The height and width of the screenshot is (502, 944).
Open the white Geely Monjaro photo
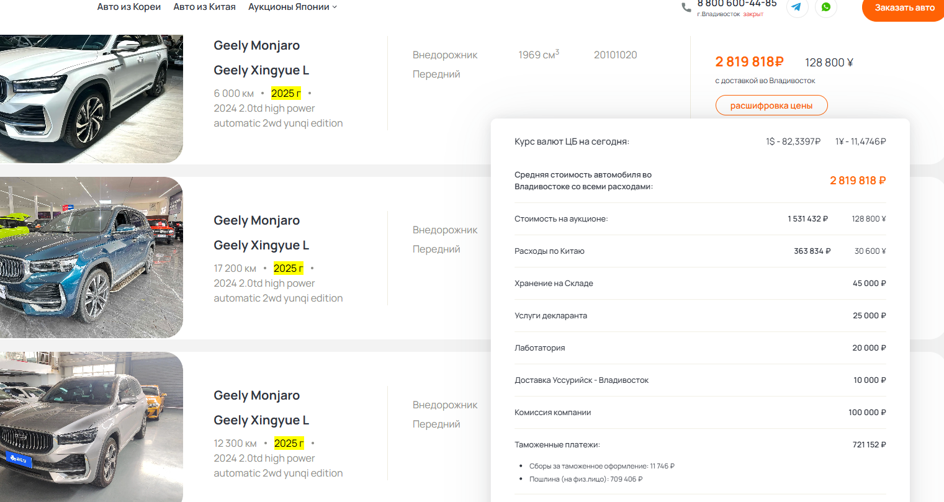click(91, 98)
